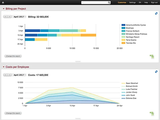This screenshot has height=120, width=160.
Task: Go to previous month in Costs report
Action: [x=5, y=75]
